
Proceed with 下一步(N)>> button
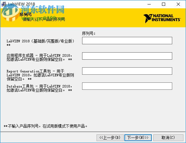point(138,138)
